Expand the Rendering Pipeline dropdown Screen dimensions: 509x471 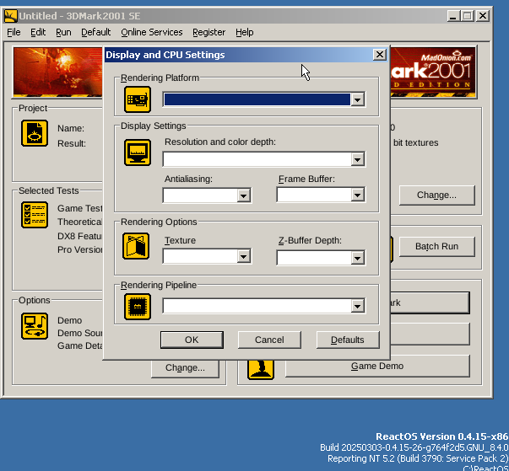point(357,306)
